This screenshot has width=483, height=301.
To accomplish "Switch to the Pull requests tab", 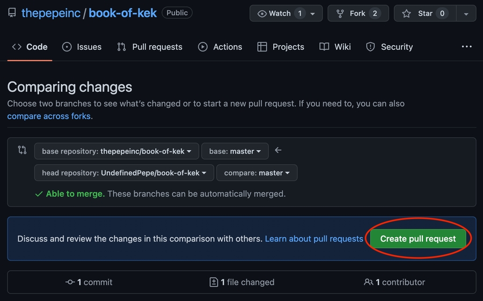I will coord(150,47).
